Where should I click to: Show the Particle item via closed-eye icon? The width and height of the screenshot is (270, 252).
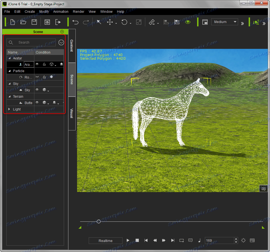[x=37, y=77]
